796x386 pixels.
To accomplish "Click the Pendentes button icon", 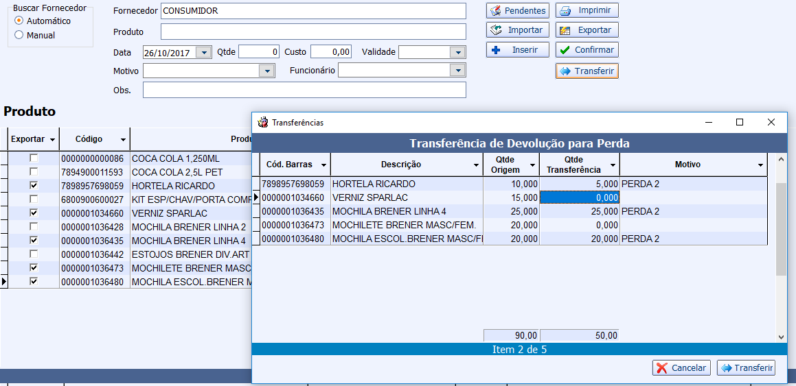I will click(x=495, y=11).
